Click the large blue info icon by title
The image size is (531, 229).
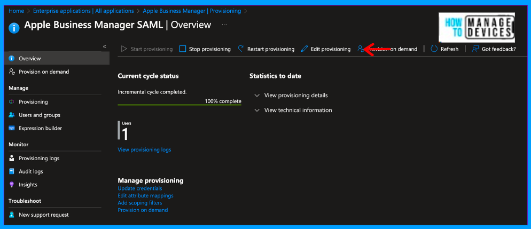pyautogui.click(x=14, y=27)
